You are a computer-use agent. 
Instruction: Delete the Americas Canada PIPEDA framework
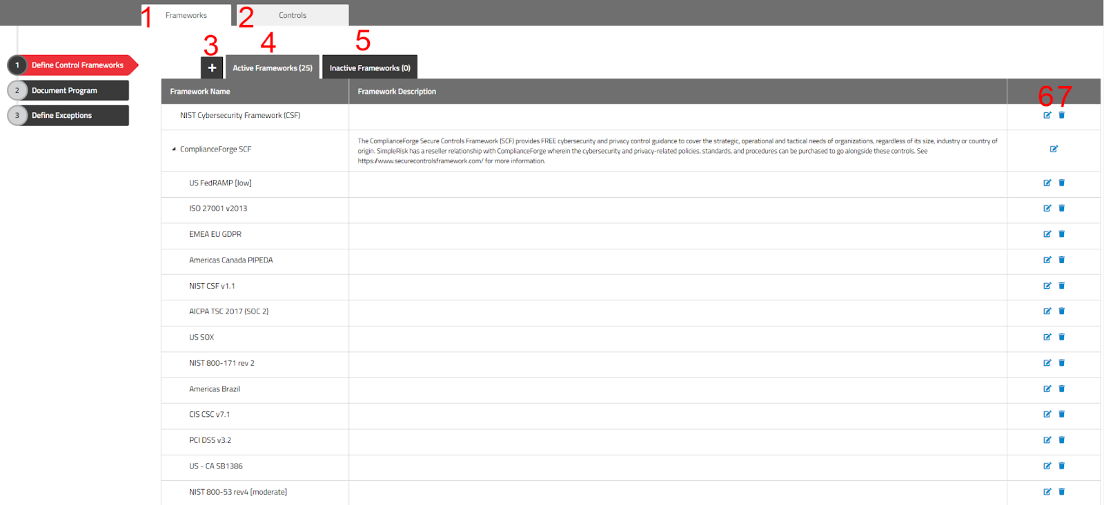click(1061, 260)
